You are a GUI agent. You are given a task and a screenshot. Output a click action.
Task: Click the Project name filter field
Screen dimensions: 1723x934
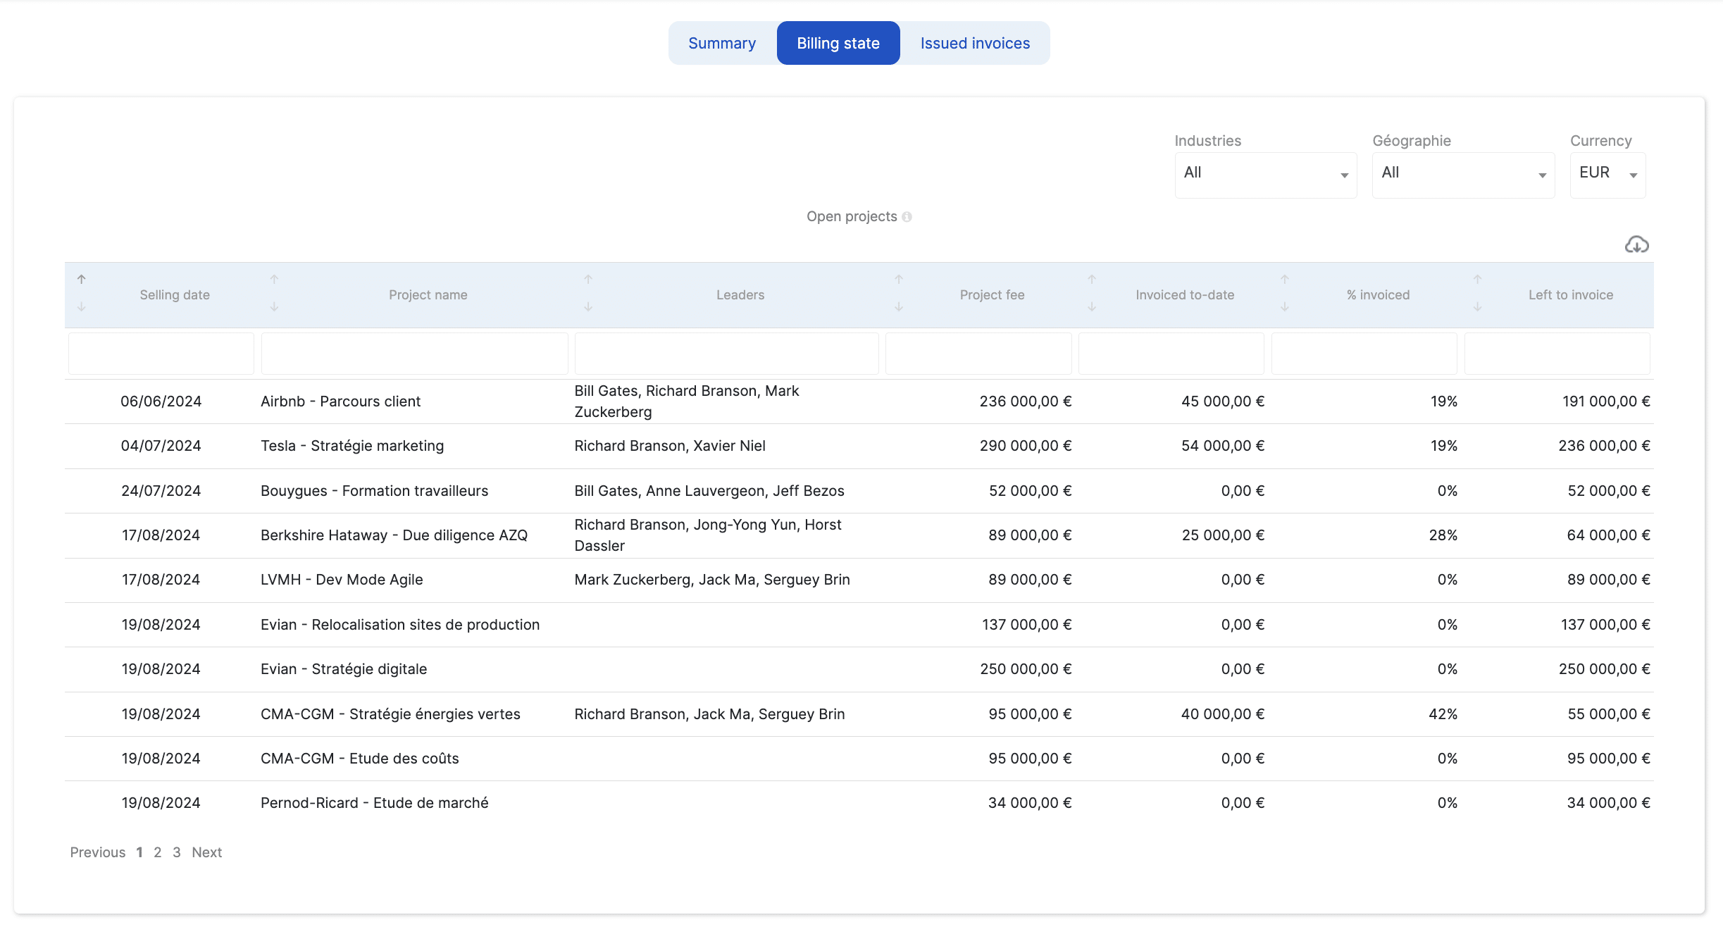pos(414,354)
